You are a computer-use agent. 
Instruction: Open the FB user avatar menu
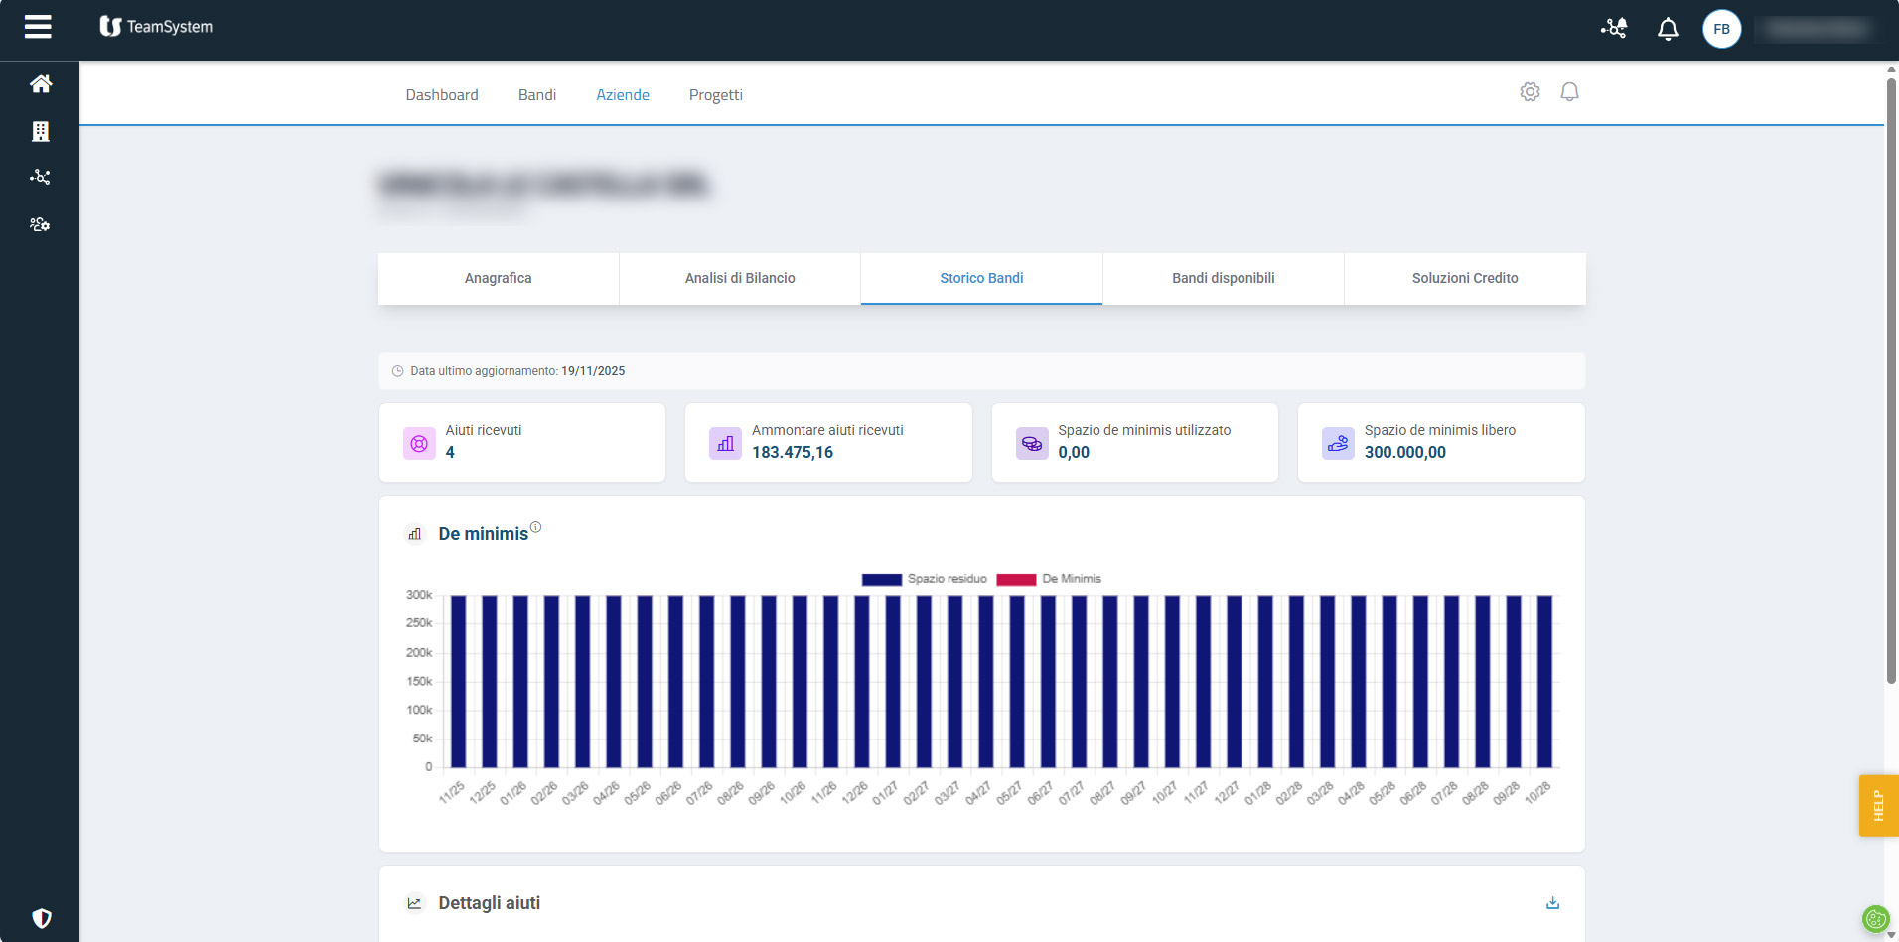pyautogui.click(x=1721, y=29)
